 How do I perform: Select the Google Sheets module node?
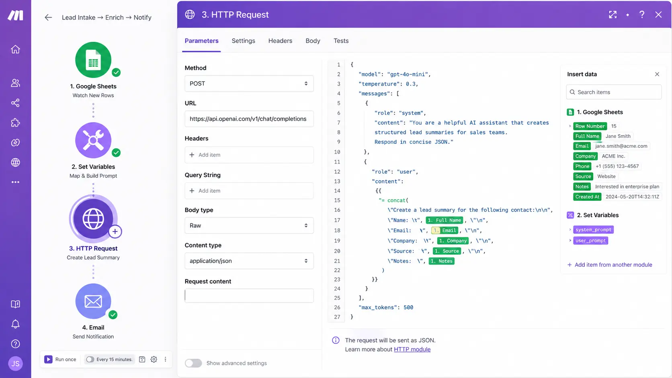[x=93, y=60]
